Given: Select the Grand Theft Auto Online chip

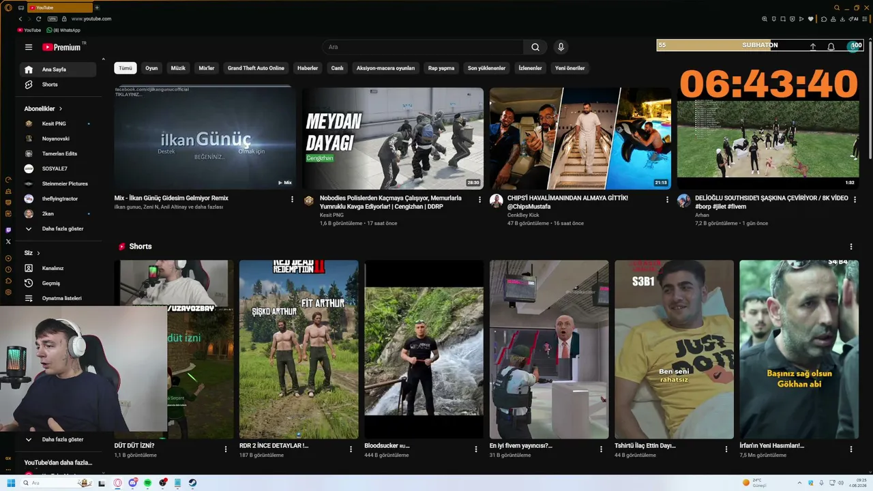Looking at the screenshot, I should pos(256,68).
